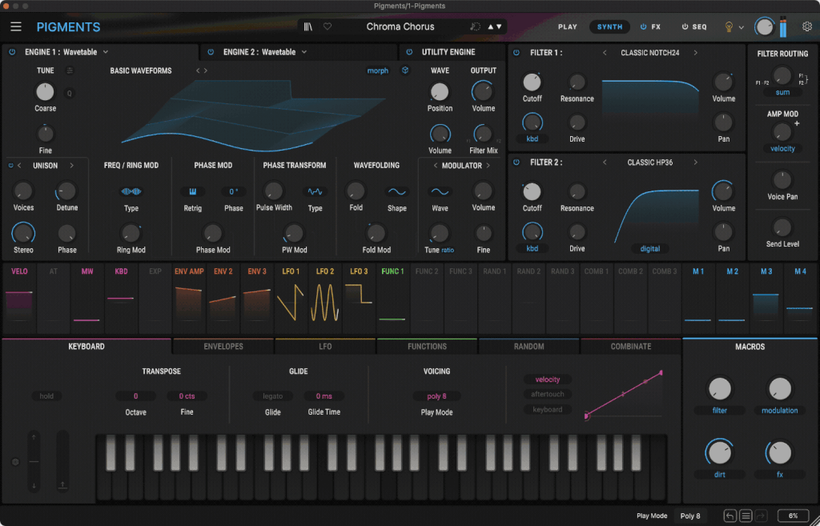Click the 3D wavetable view cube icon
The image size is (820, 526).
tap(405, 70)
